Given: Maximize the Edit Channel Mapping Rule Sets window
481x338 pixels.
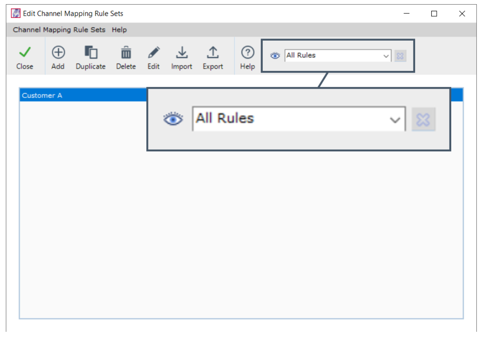Looking at the screenshot, I should point(434,14).
